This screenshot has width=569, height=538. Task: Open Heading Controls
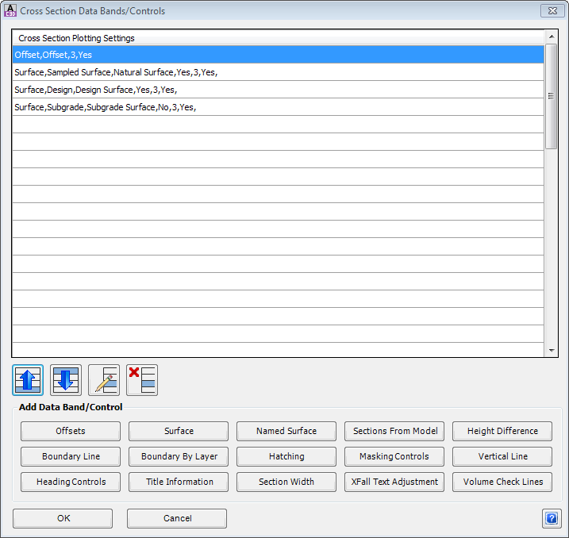coord(71,482)
